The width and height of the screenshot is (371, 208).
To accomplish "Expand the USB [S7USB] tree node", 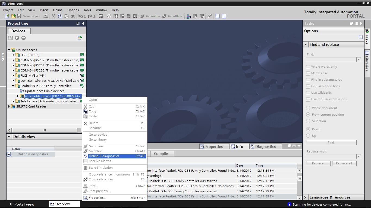I will click(x=13, y=55).
